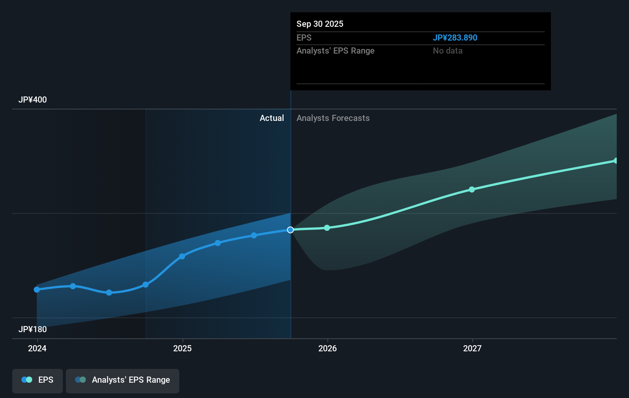
Task: Click the green data point after the forecast divider
Action: (326, 228)
